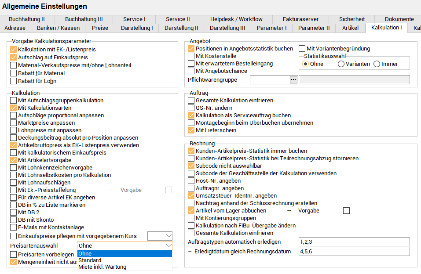Toggle 'Artikel vom Lager abbuchen'

tap(191, 211)
